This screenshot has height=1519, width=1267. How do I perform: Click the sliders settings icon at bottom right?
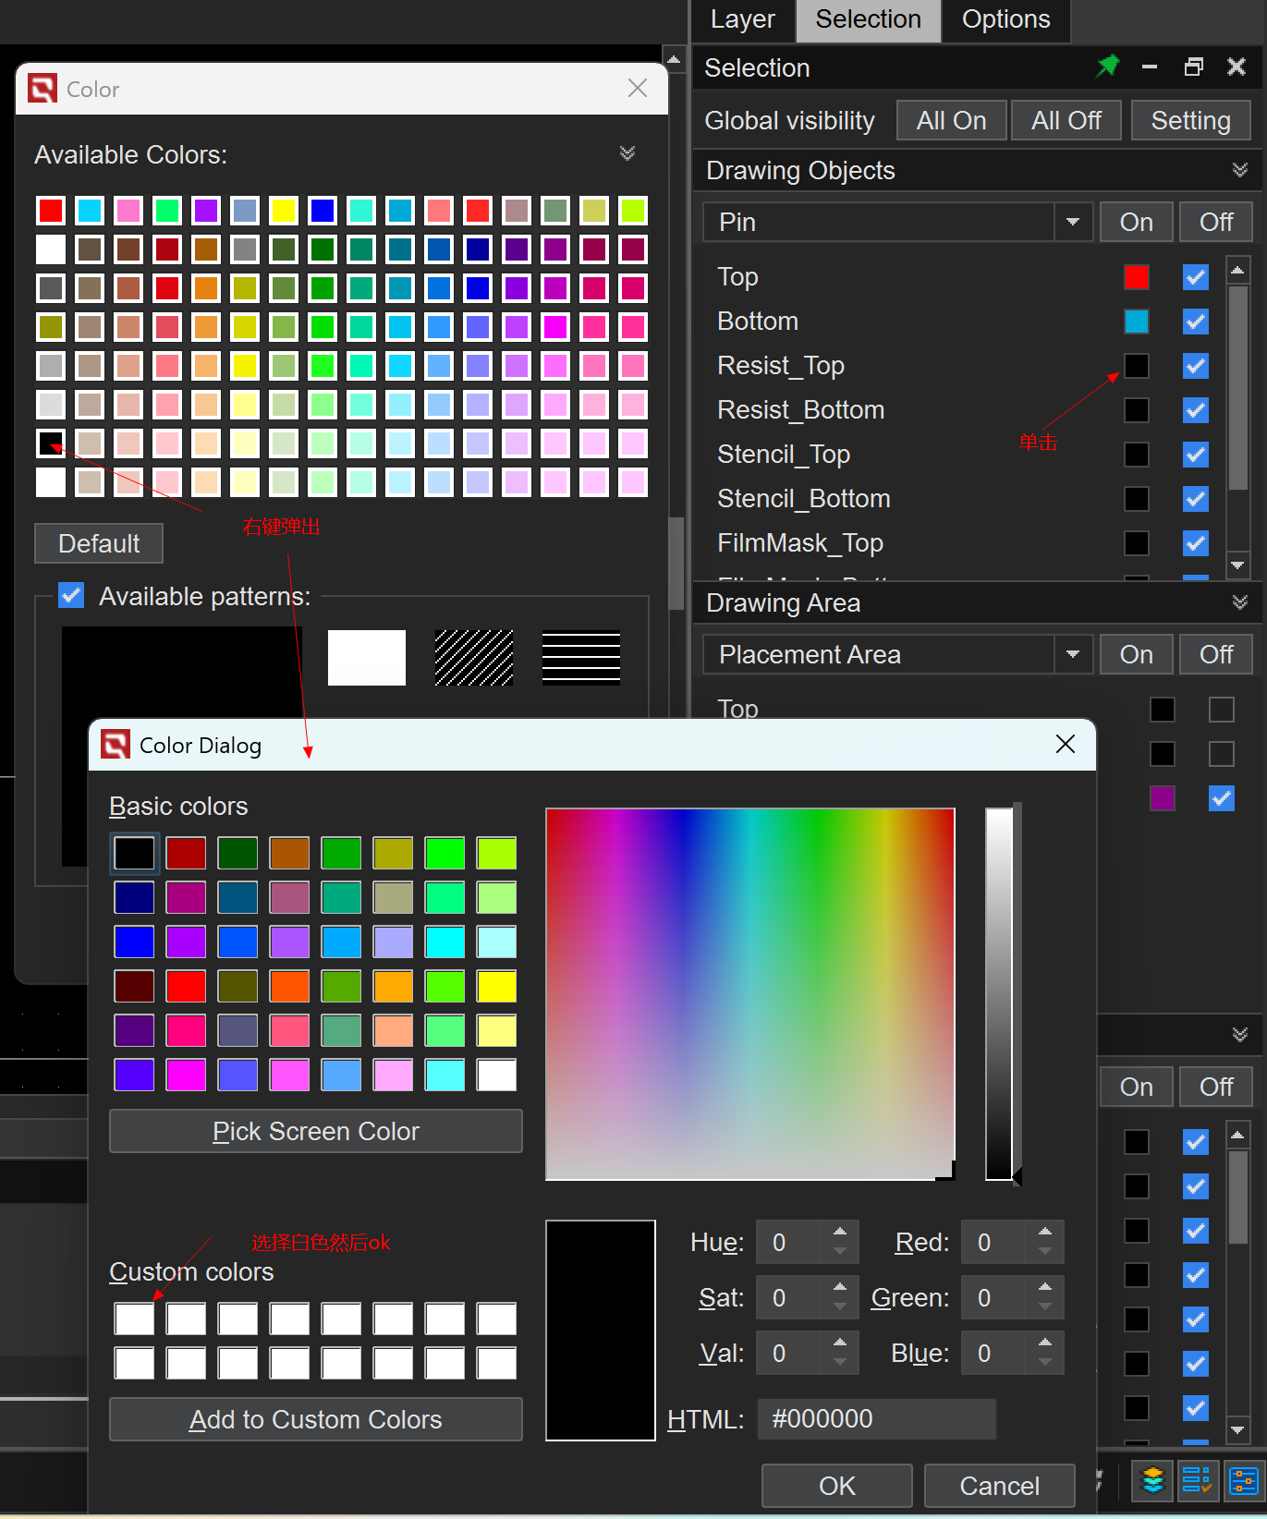(x=1243, y=1480)
